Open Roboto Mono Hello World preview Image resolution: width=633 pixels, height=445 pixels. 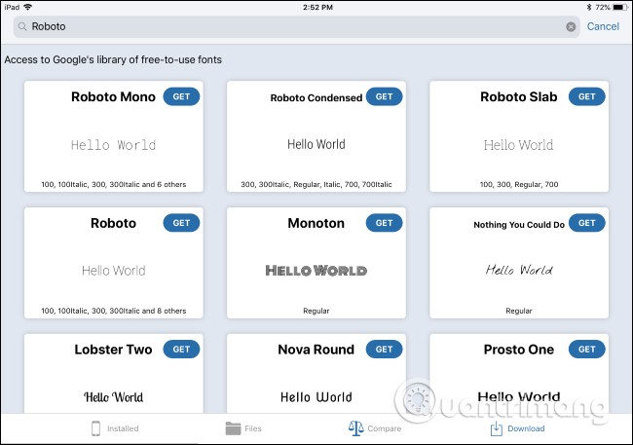(113, 145)
